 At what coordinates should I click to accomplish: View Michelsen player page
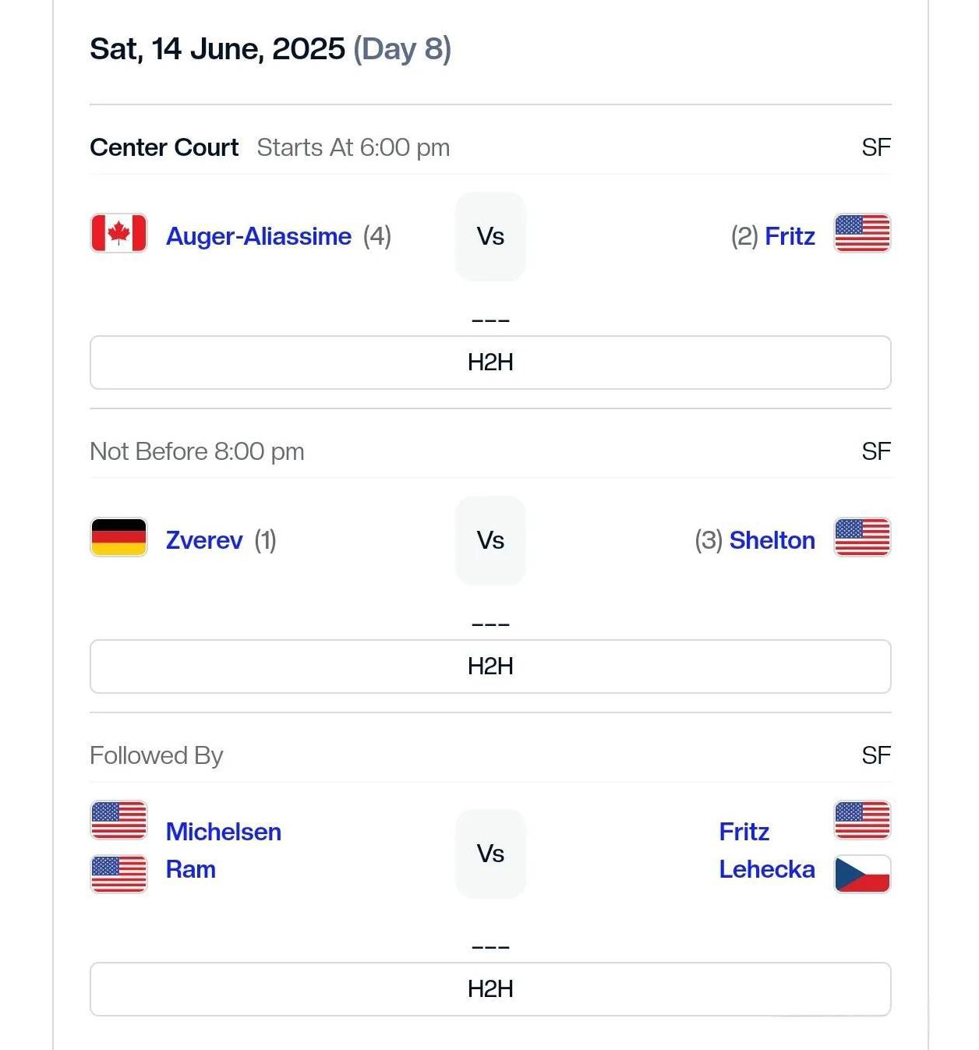(x=224, y=832)
